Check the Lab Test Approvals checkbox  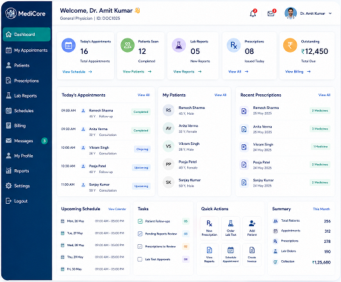point(140,260)
